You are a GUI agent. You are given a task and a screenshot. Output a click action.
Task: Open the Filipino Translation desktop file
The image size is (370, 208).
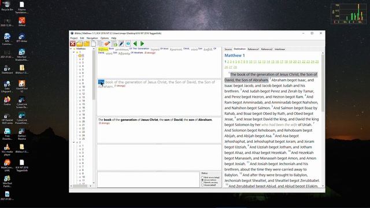(22, 7)
